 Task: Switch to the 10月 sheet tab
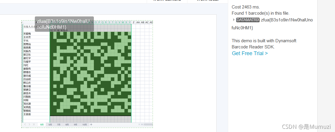[85, 125]
